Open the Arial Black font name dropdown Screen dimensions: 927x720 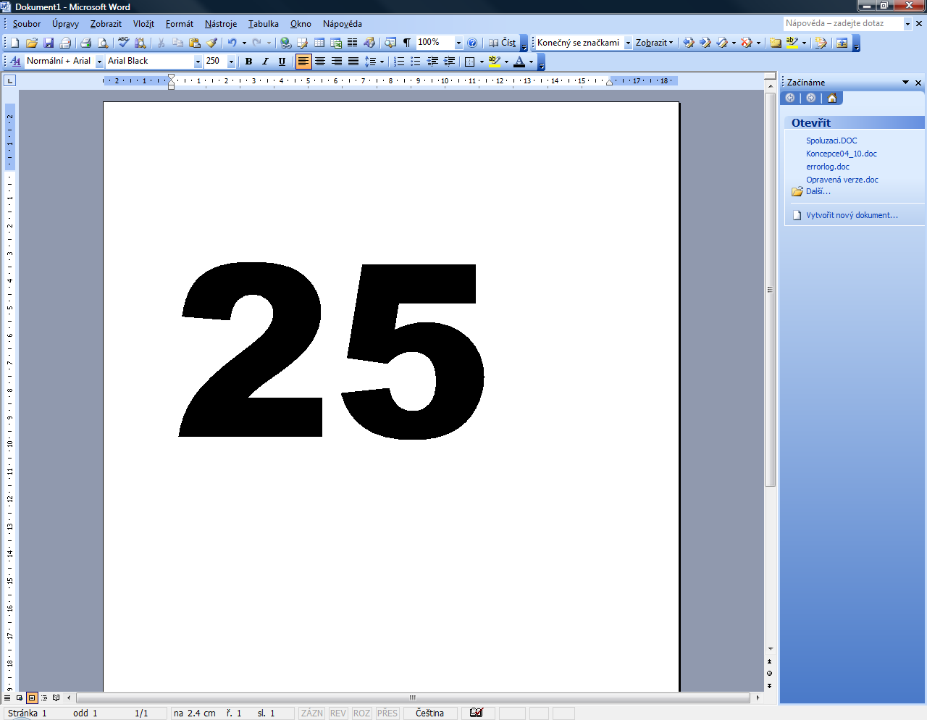click(198, 62)
